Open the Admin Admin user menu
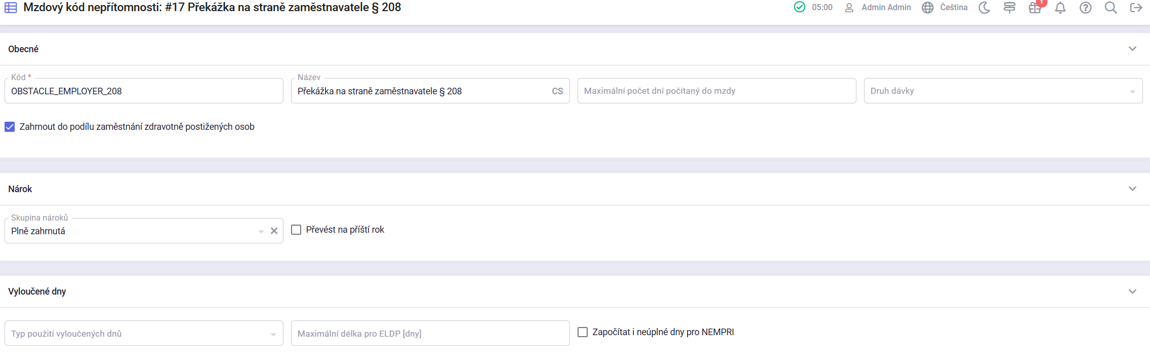 (878, 8)
